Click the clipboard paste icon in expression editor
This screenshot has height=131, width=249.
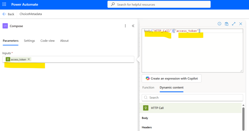click(226, 24)
